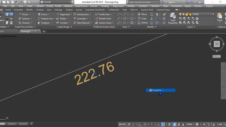Open the Points button in ribbon

point(24,14)
